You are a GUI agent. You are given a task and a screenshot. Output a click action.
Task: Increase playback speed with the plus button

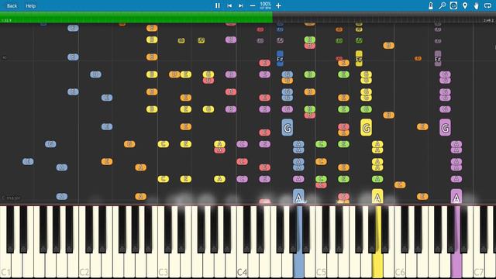click(278, 5)
